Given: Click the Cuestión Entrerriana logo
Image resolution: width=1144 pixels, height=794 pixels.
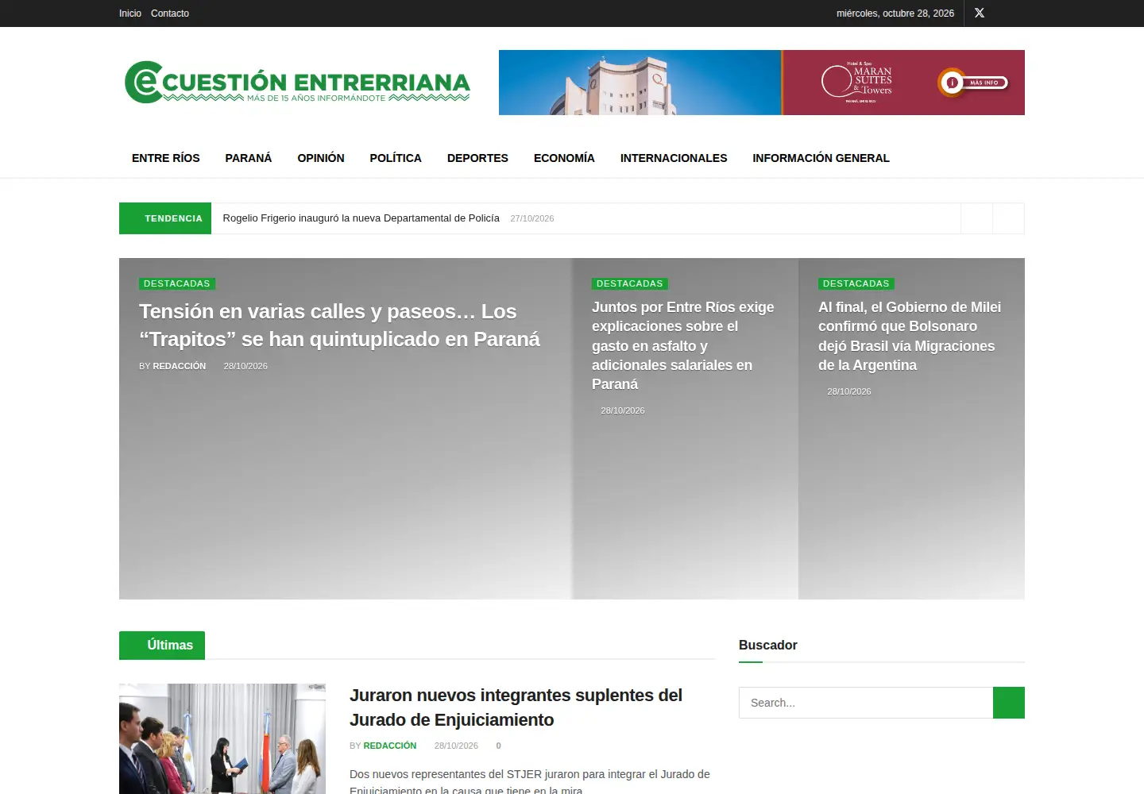Looking at the screenshot, I should click(297, 83).
